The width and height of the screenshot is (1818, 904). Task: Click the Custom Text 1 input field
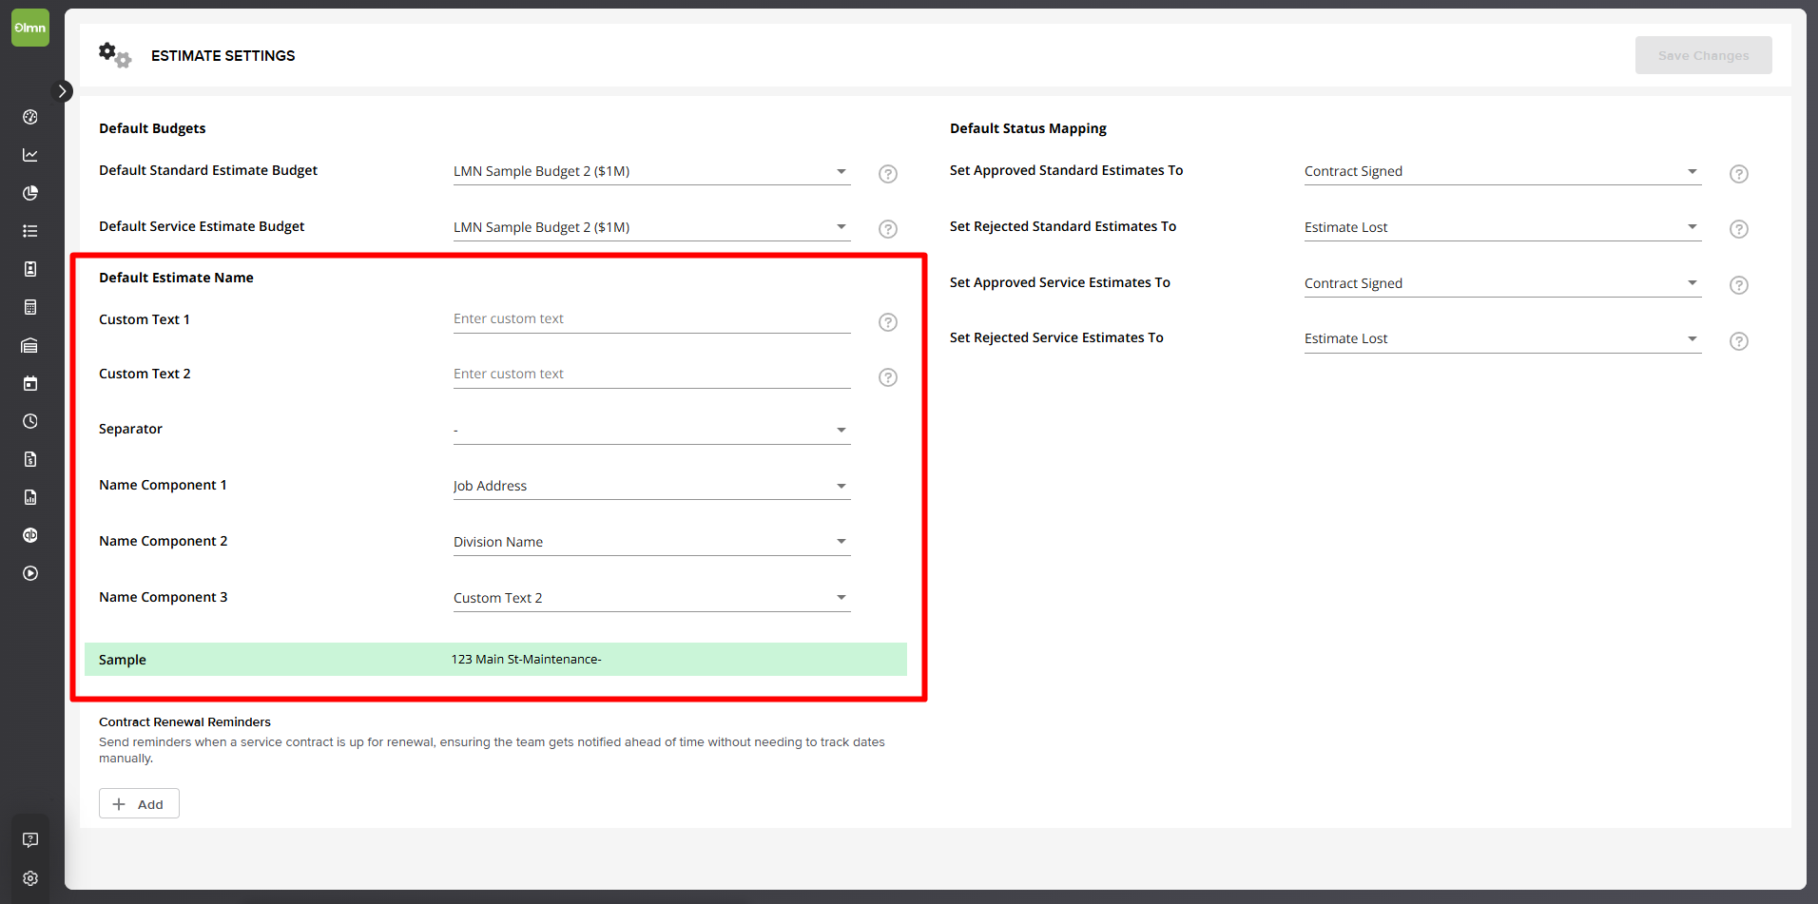pyautogui.click(x=651, y=319)
